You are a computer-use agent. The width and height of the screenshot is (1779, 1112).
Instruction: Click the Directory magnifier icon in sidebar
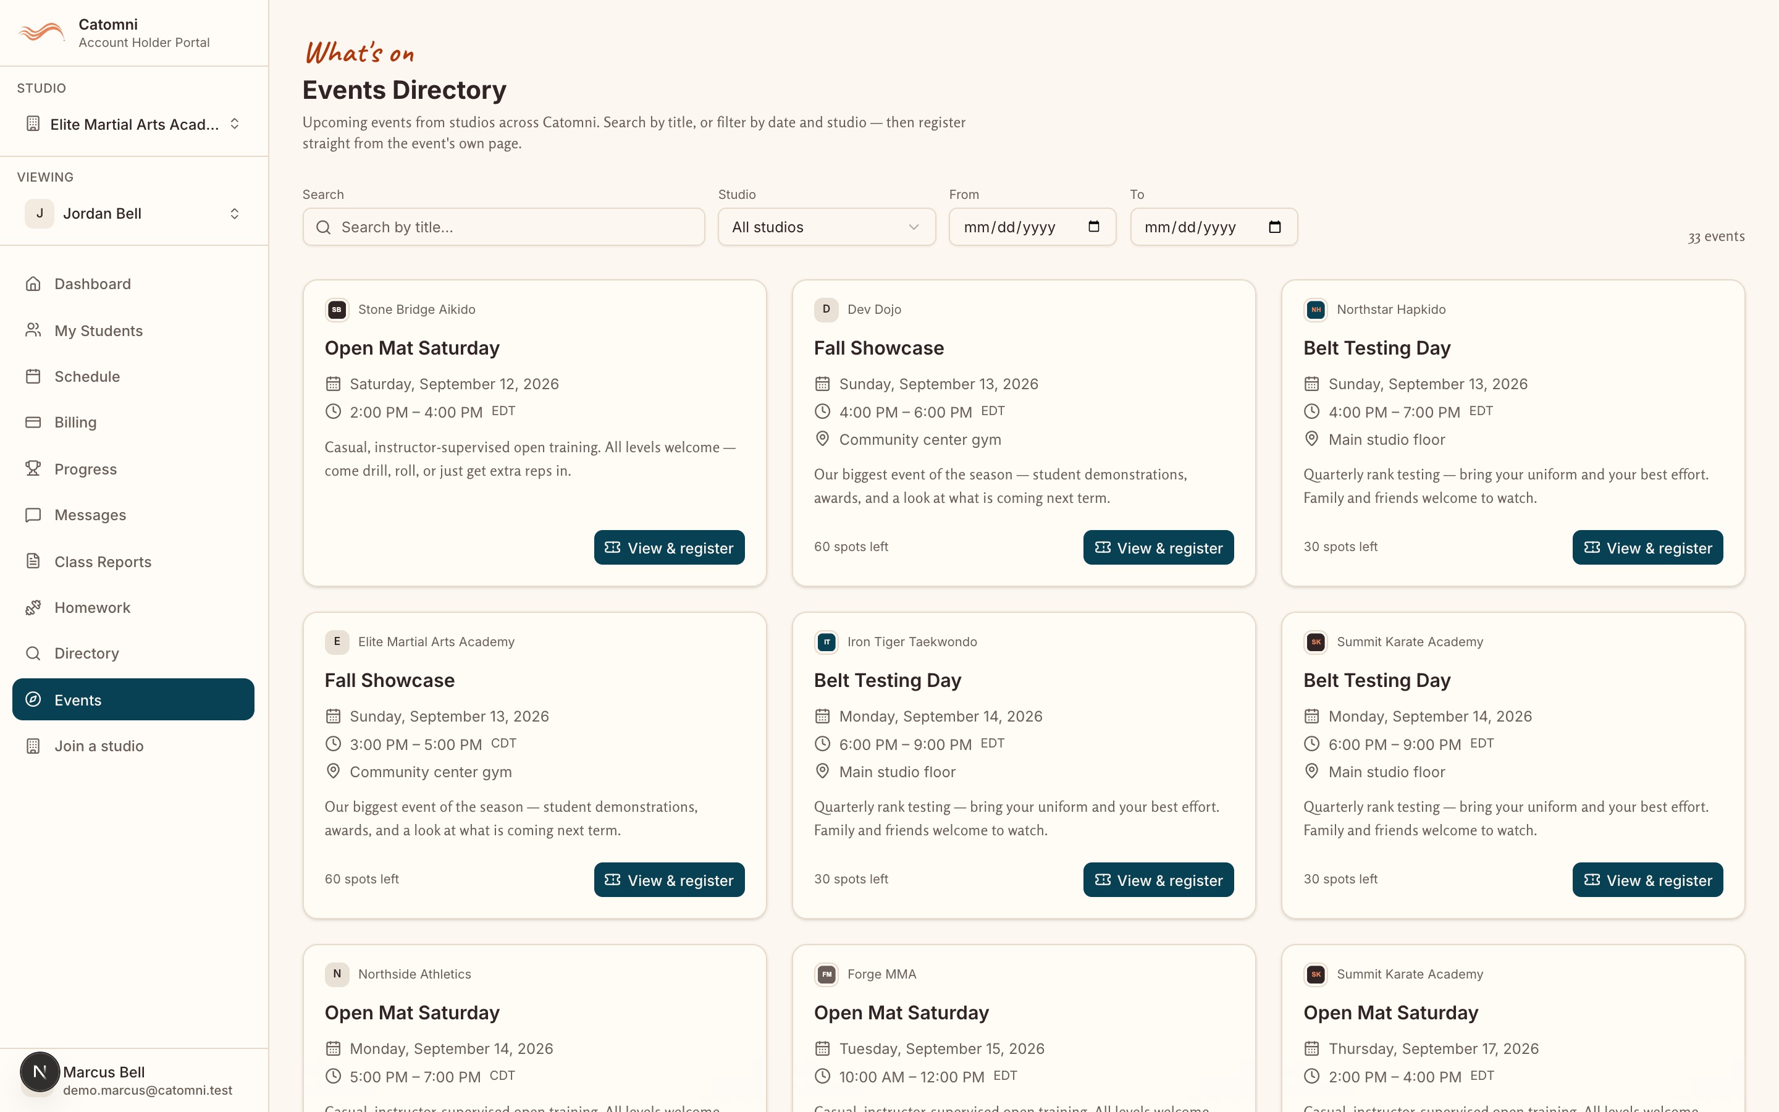(x=33, y=653)
